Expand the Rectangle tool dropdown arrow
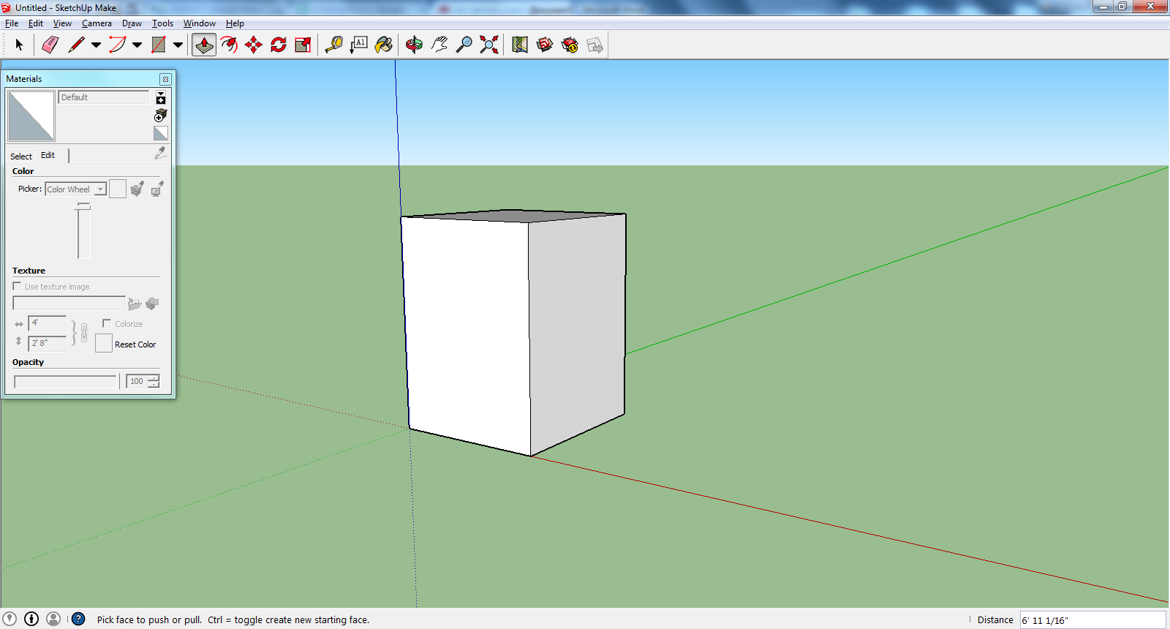Viewport: 1170px width, 629px height. point(178,45)
